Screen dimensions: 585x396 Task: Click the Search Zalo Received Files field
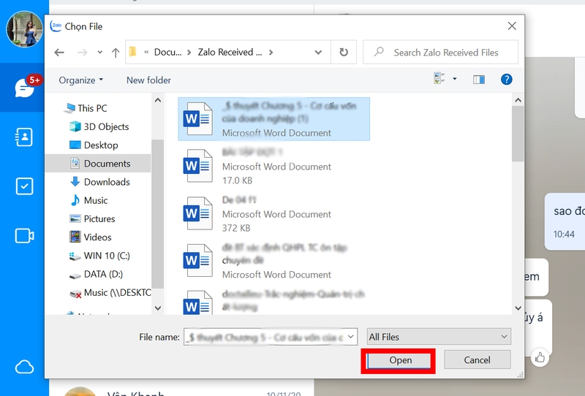click(441, 52)
